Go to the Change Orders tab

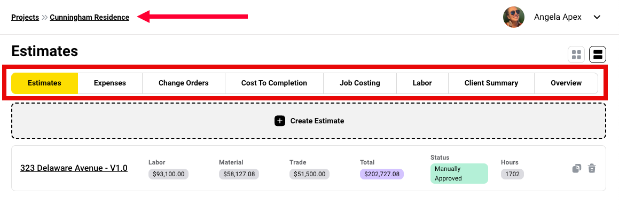pyautogui.click(x=184, y=83)
